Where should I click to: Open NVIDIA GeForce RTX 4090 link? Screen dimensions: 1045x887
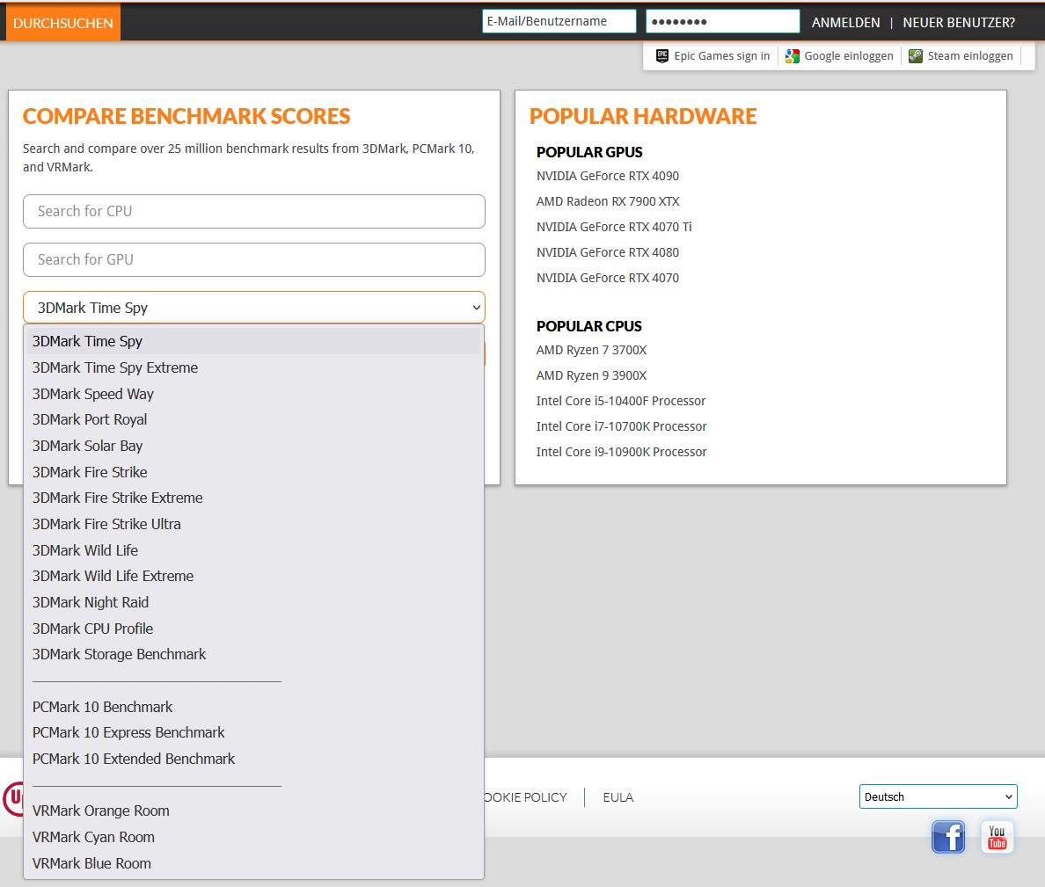608,176
